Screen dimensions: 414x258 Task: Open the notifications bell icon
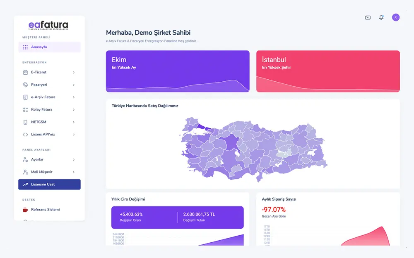coord(381,17)
